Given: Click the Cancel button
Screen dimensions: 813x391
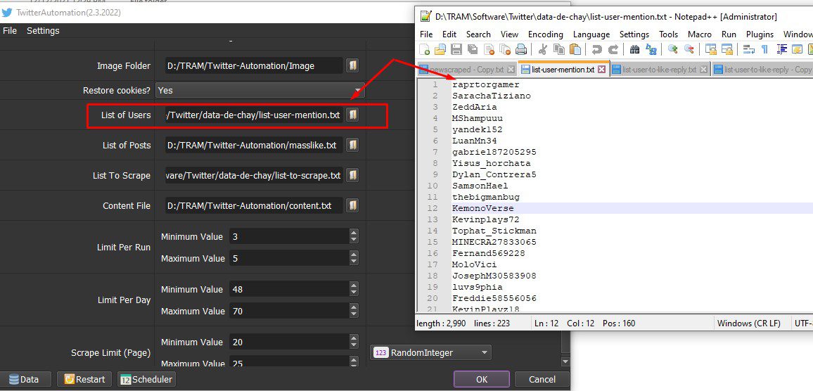Looking at the screenshot, I should tap(542, 379).
